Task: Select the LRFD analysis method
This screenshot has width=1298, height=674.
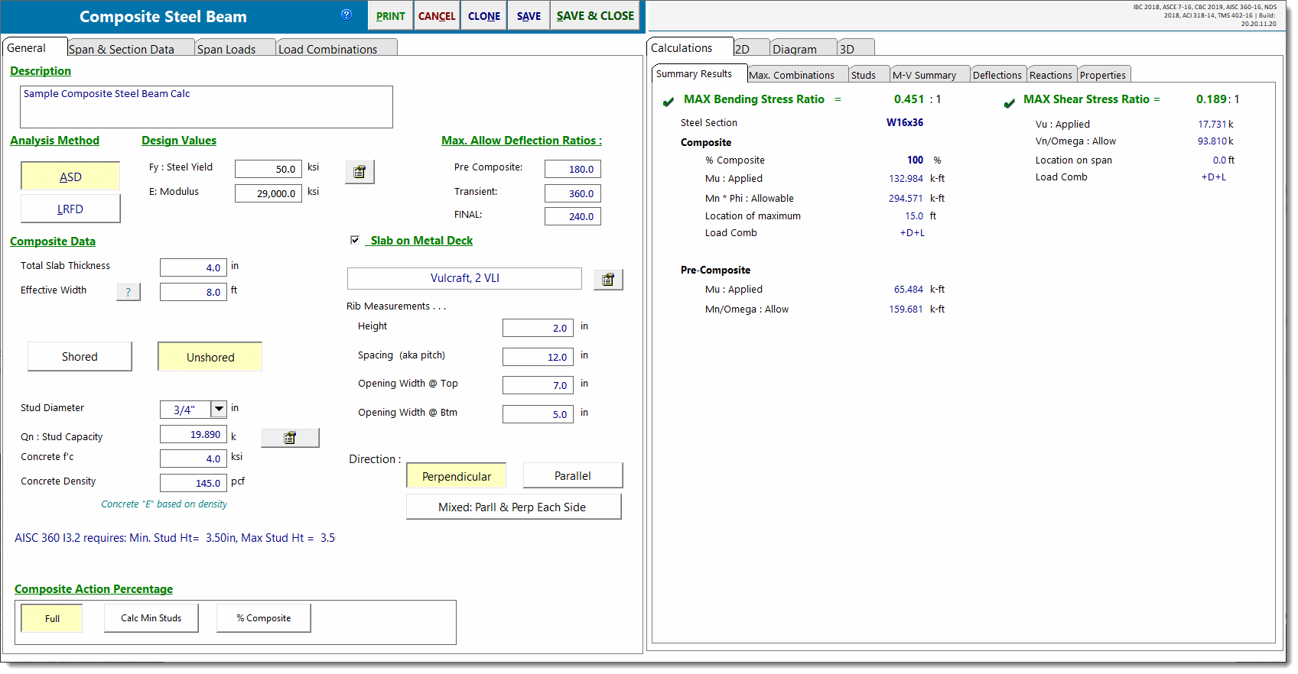Action: tap(70, 209)
